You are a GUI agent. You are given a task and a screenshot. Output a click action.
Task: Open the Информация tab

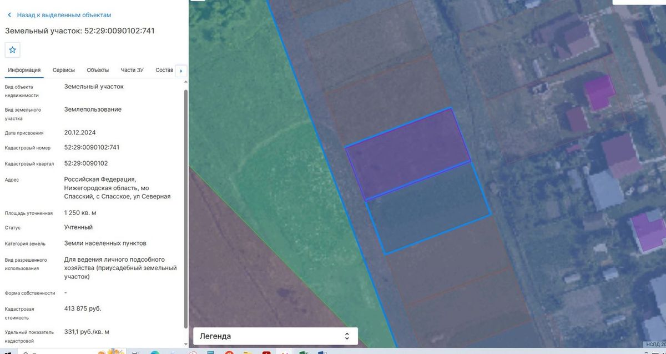[24, 70]
